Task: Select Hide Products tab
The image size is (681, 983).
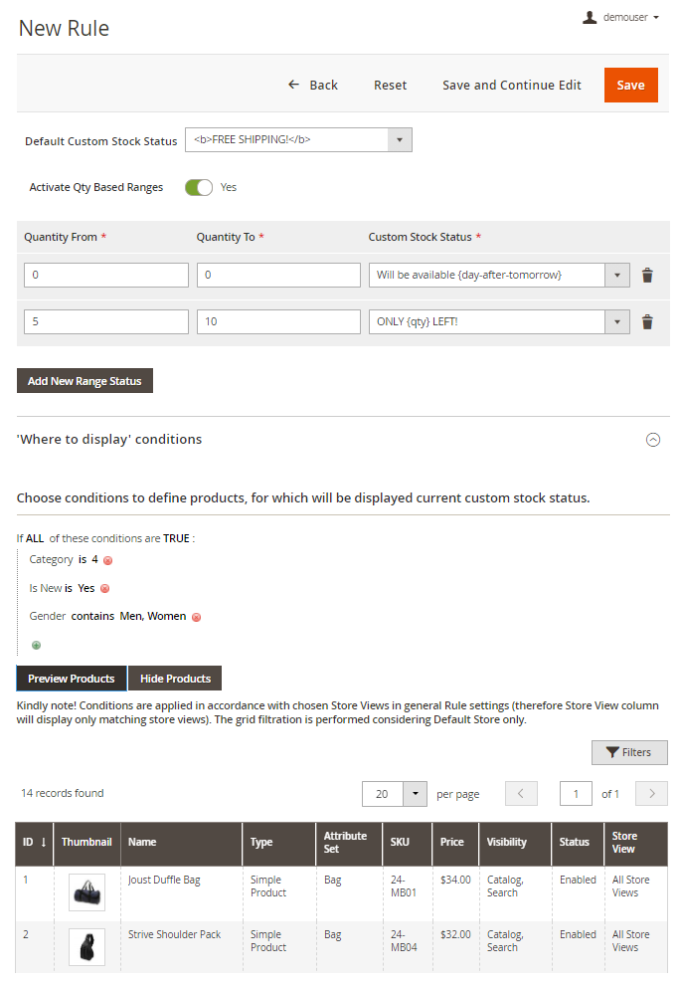Action: coord(175,679)
